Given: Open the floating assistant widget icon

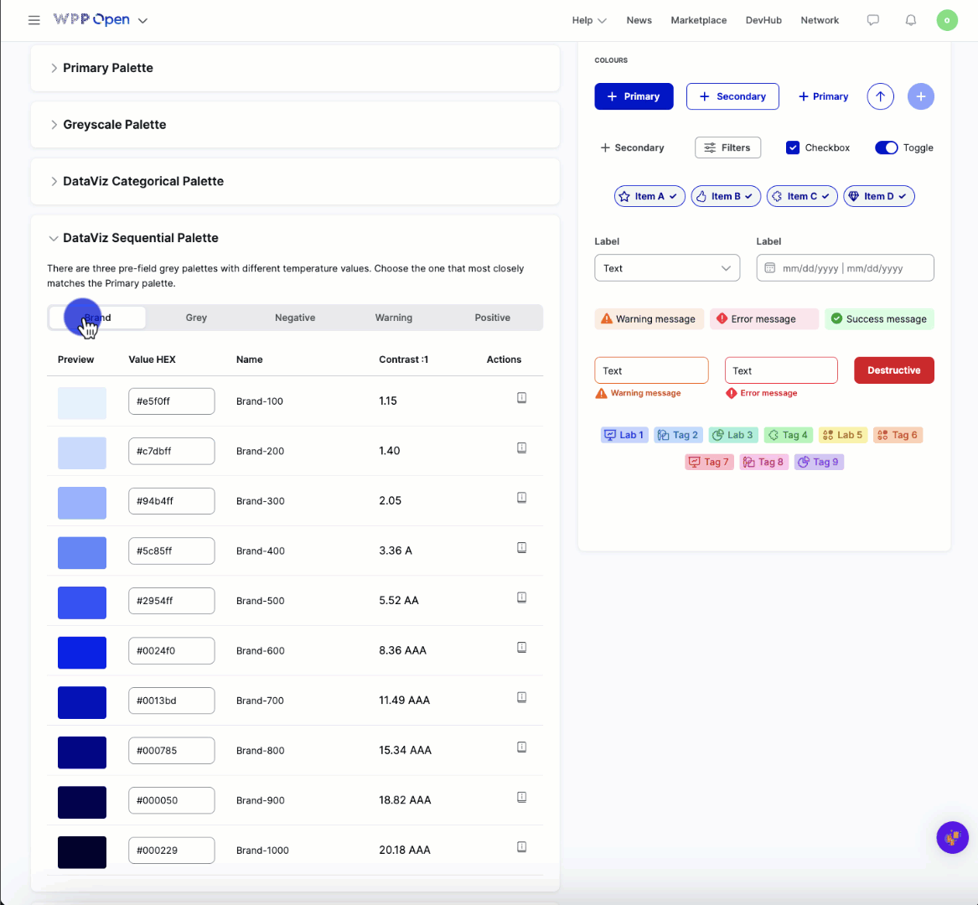Looking at the screenshot, I should pyautogui.click(x=952, y=837).
